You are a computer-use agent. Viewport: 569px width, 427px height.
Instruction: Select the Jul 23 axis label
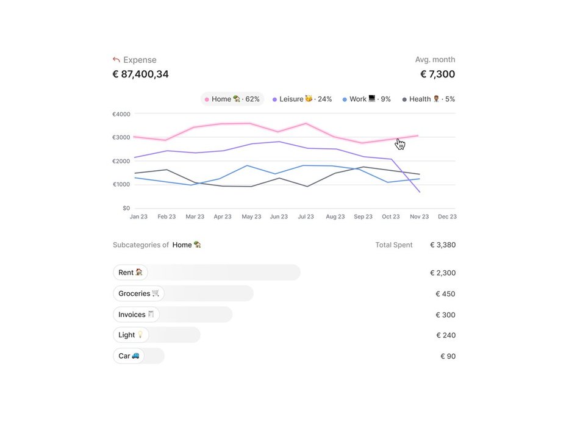306,217
